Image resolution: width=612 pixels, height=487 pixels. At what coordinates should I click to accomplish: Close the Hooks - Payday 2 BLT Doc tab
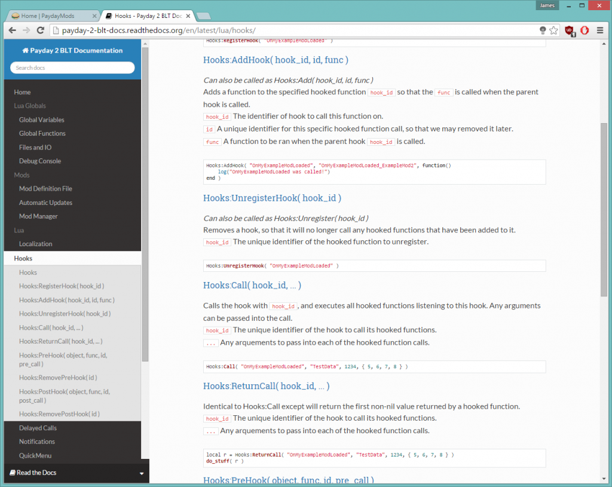tap(188, 16)
